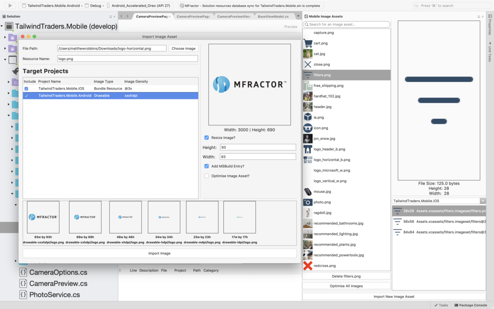Switch to the CameraPreviewView tab
Viewport: 494px width, 309px height.
point(233,16)
